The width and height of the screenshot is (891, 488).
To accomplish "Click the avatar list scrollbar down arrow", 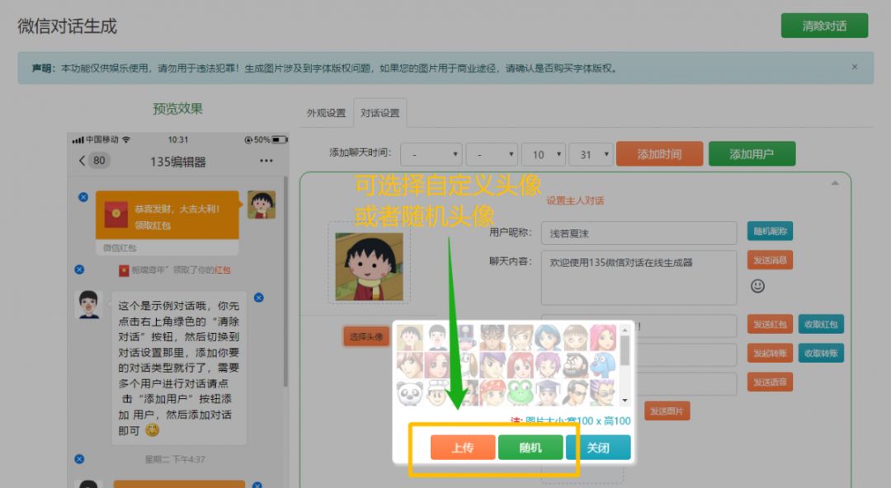I will (x=625, y=401).
